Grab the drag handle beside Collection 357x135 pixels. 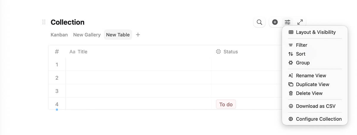point(44,22)
